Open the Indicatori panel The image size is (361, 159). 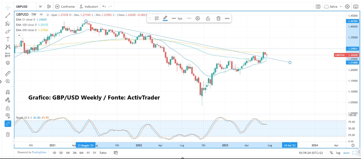click(89, 6)
